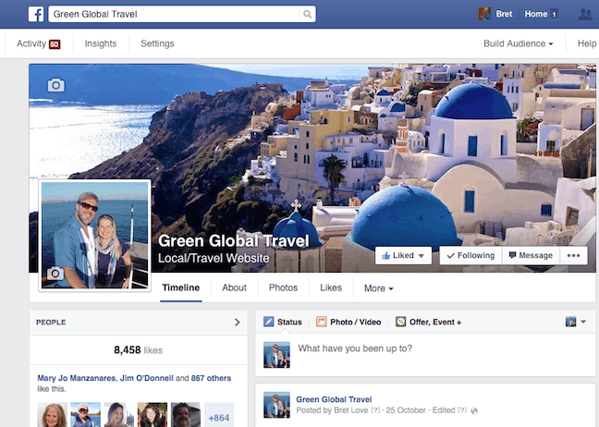Screen dimensions: 599x427
Task: Click Bret's avatar in the top bar
Action: point(484,14)
